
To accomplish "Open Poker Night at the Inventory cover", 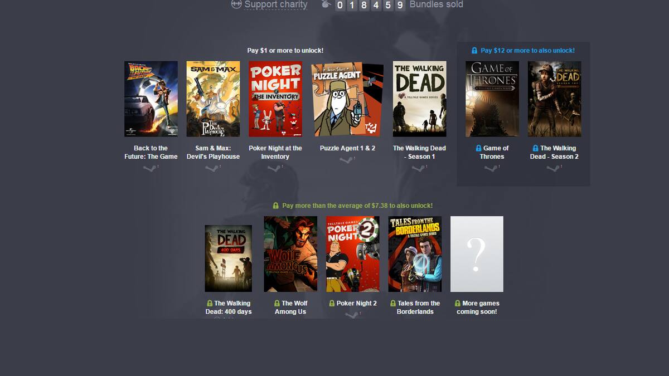I will (275, 99).
